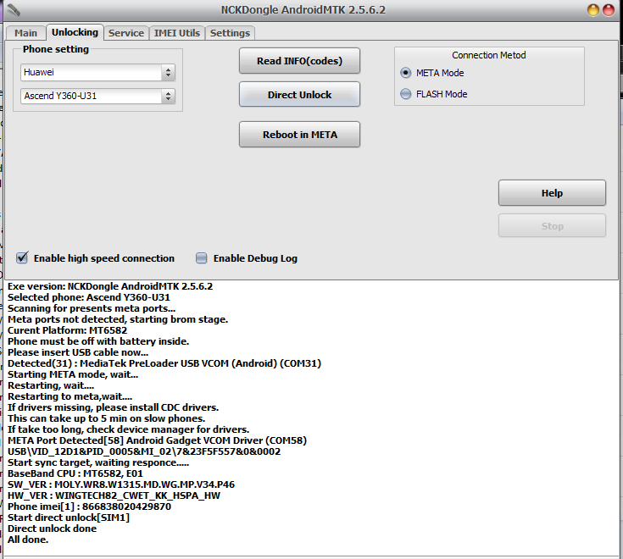The width and height of the screenshot is (623, 559).
Task: Click log line 'Curent Platform: MT6582'
Action: pos(67,330)
